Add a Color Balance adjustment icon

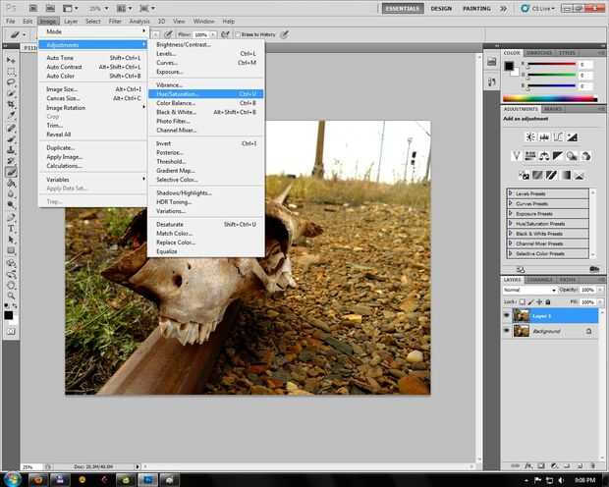point(544,156)
